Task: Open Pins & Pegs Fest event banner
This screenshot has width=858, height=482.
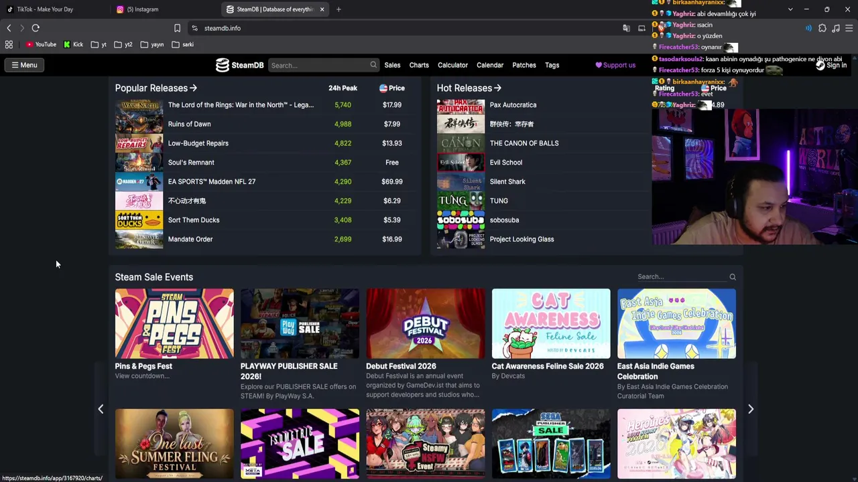Action: click(174, 323)
